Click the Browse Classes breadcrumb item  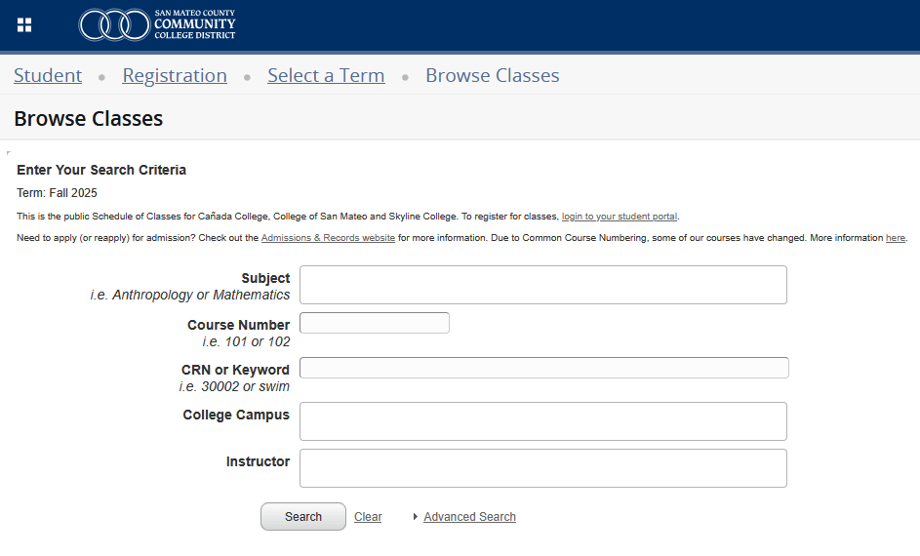(x=493, y=75)
